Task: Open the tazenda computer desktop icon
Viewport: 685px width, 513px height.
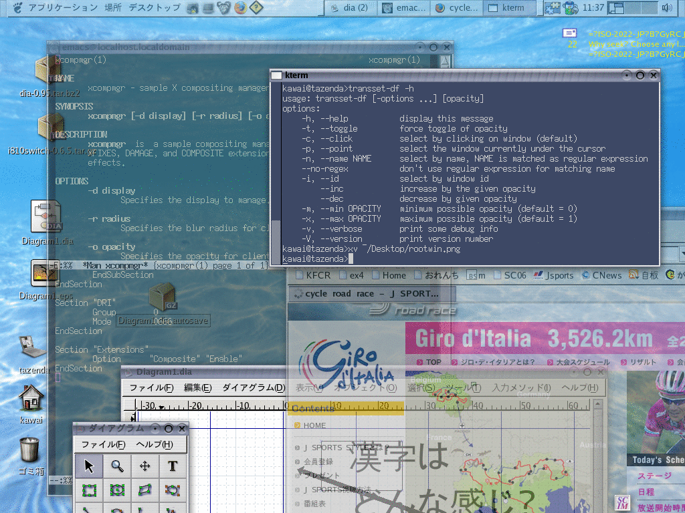Action: point(32,347)
